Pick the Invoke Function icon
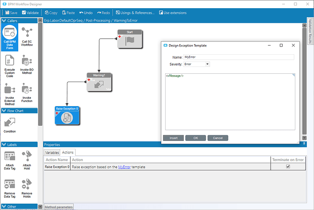The image size is (314, 210). click(27, 89)
